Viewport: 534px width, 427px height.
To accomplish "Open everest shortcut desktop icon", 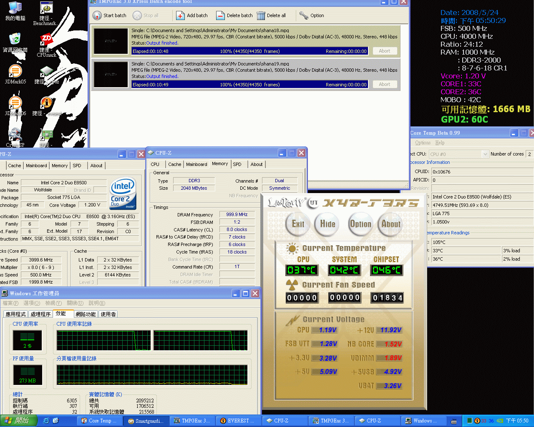I will pos(46,106).
